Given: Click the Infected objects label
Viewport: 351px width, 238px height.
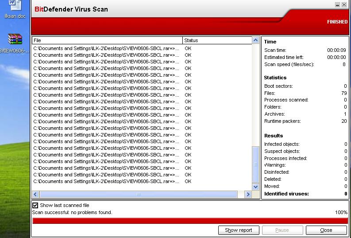Looking at the screenshot, I should tap(282, 144).
